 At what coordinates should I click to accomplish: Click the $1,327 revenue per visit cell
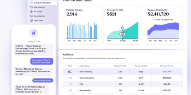(141, 84)
